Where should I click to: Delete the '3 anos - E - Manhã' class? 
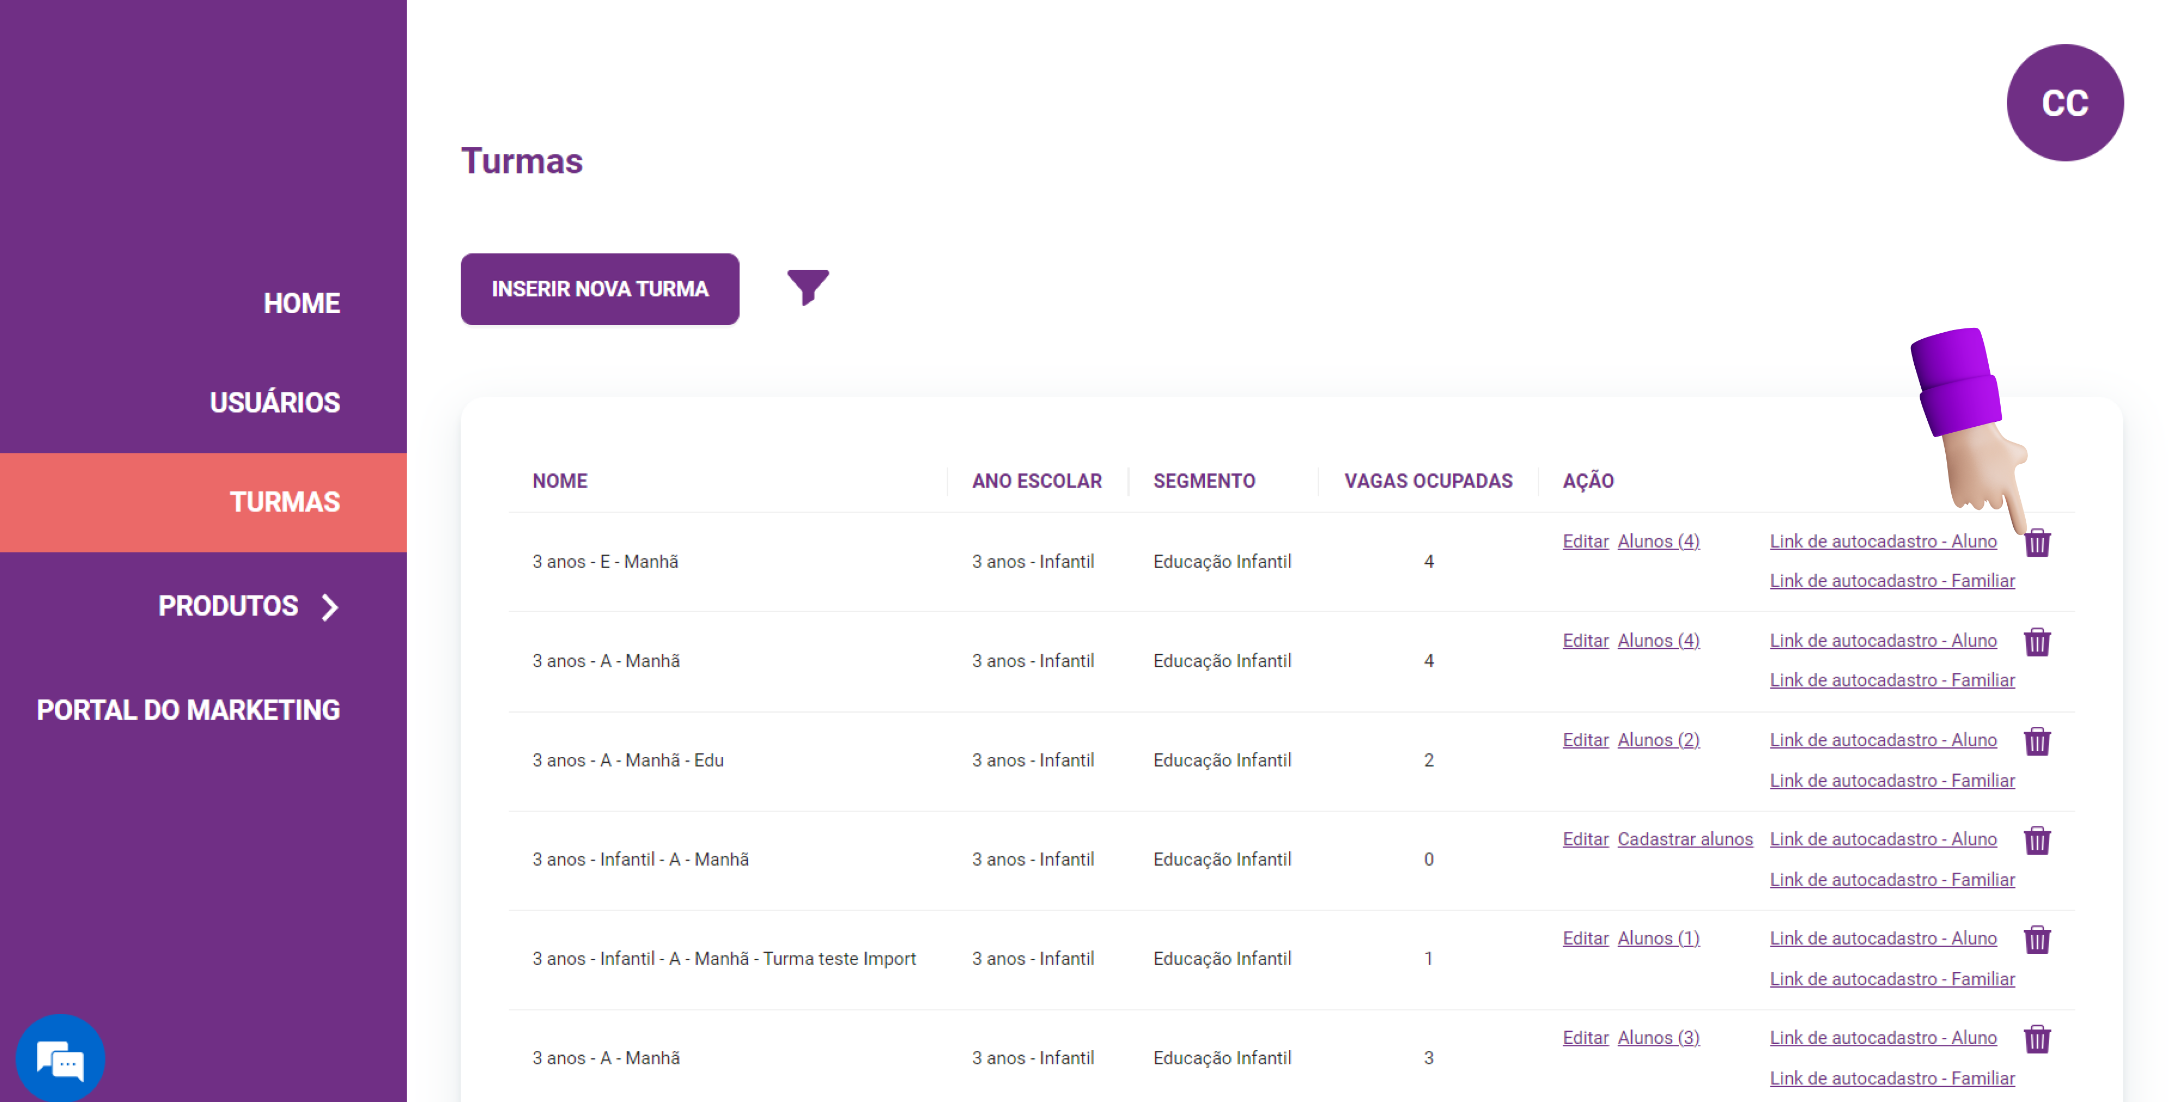coord(2037,543)
